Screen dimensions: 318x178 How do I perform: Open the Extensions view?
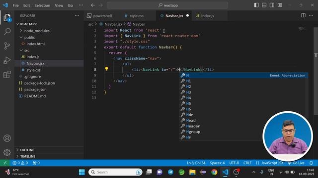pyautogui.click(x=7, y=75)
